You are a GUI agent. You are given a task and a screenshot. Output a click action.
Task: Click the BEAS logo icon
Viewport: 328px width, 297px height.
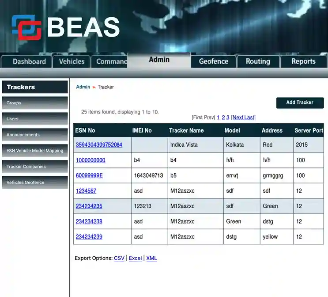click(26, 27)
